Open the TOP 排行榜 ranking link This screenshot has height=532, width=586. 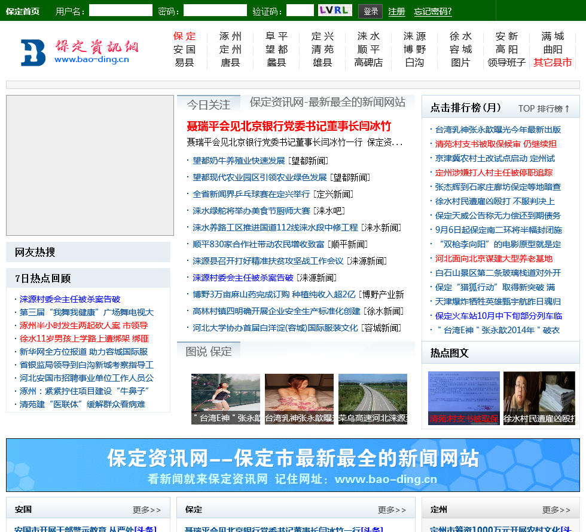pyautogui.click(x=544, y=109)
